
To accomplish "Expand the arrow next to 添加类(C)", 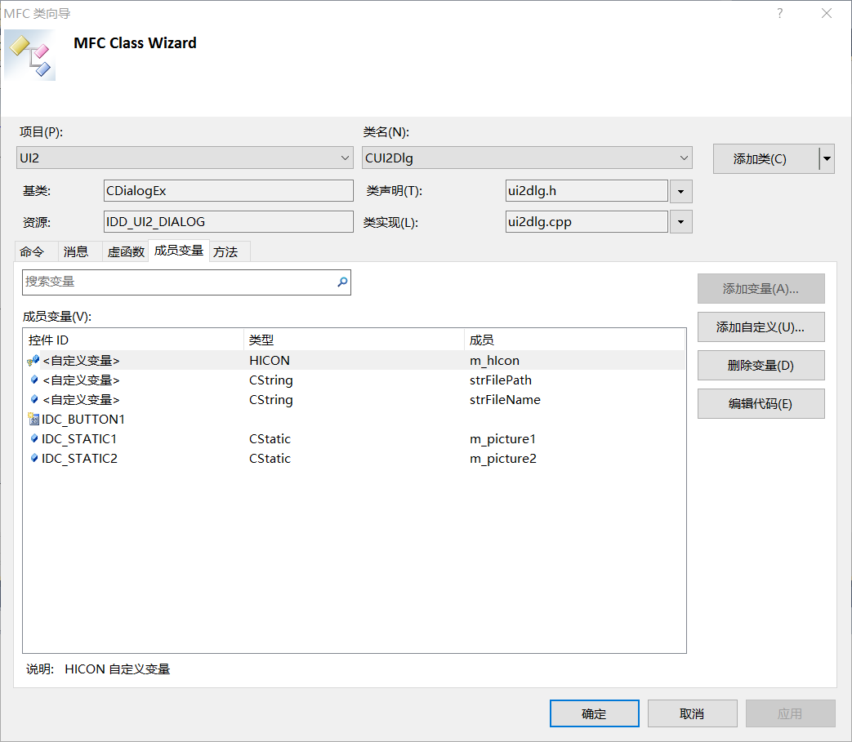I will coord(827,158).
